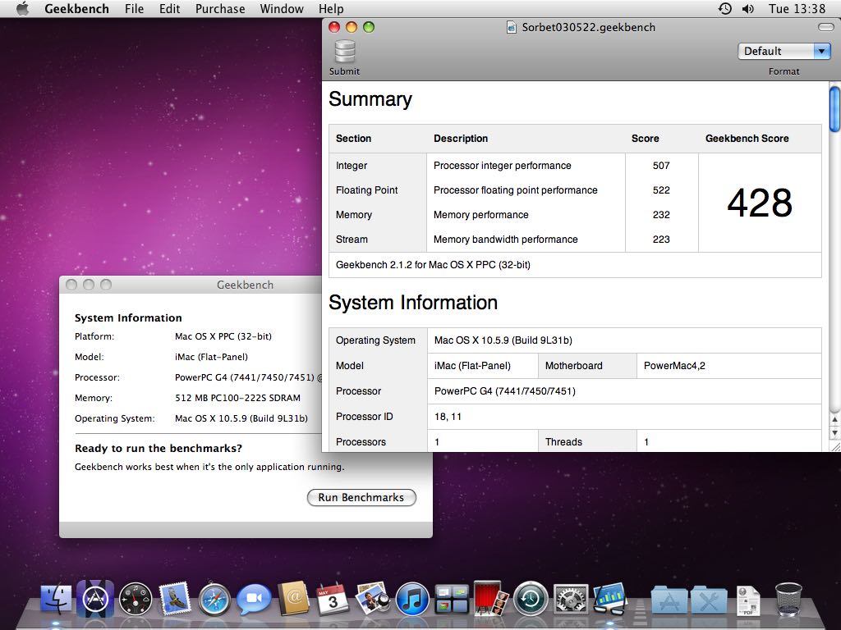
Task: Open the Geekbench application menu
Action: (x=76, y=8)
